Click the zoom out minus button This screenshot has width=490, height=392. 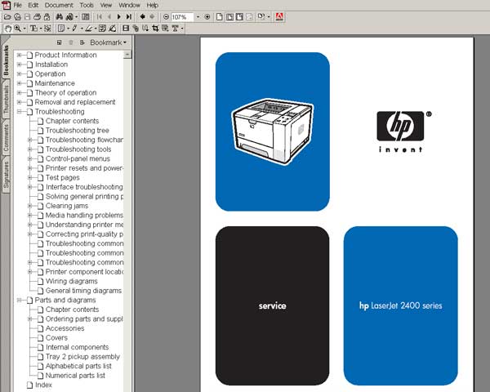(x=167, y=17)
